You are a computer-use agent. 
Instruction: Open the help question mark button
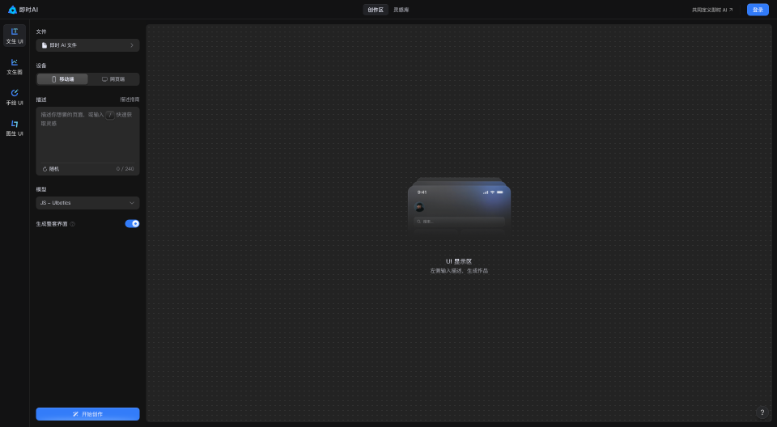click(762, 412)
